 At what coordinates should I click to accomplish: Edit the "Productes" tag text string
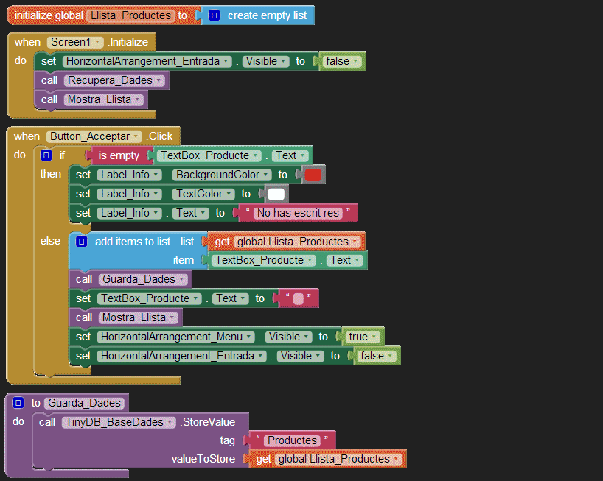tap(292, 440)
